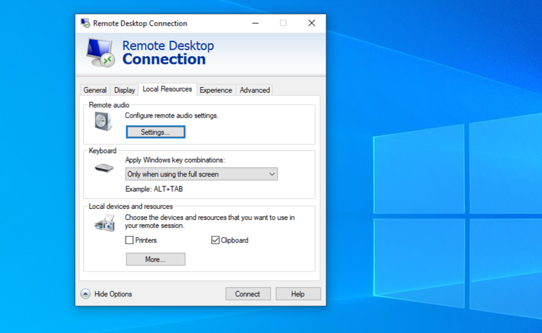Click the Connect button
The width and height of the screenshot is (542, 333).
pyautogui.click(x=248, y=294)
